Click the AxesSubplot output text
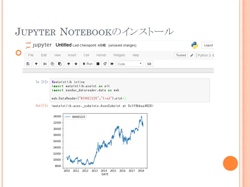Image resolution: width=250 pixels, height=187 pixels. coord(102,106)
